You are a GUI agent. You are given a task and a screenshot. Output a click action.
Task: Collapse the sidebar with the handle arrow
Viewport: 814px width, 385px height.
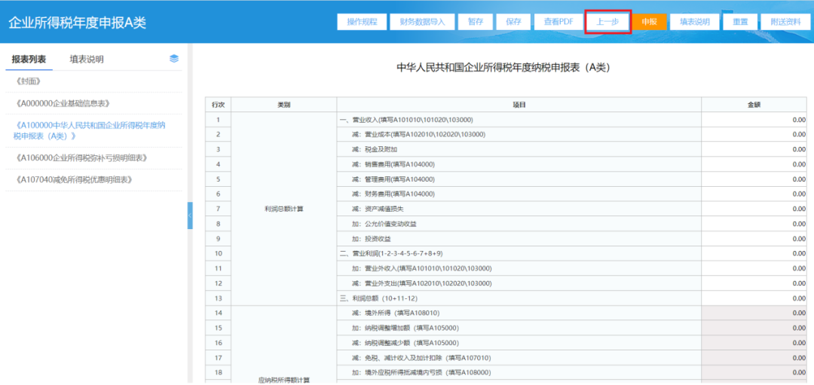(x=190, y=215)
